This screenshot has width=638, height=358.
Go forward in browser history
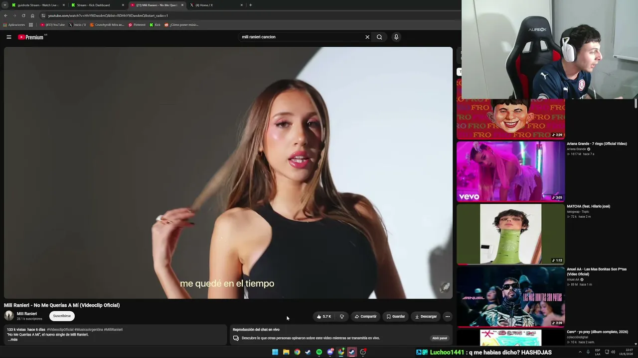tap(14, 15)
